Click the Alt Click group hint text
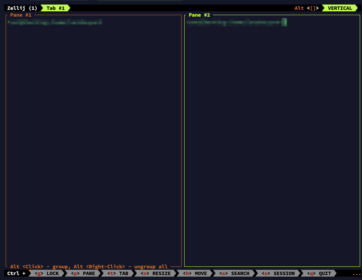This screenshot has width=362, height=280. 89,266
